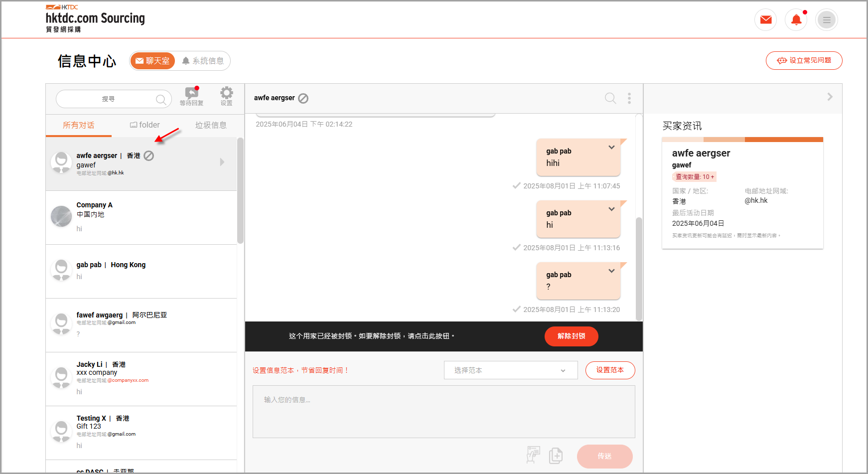
Task: Click timestamp 2025年08月01日 上午 11:07:45
Action: pyautogui.click(x=572, y=186)
